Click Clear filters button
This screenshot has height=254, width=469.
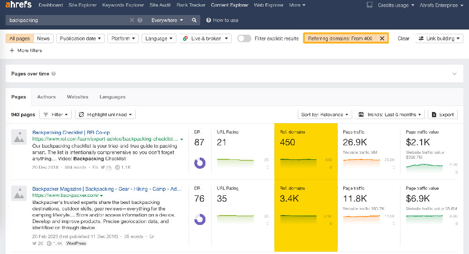coord(403,38)
